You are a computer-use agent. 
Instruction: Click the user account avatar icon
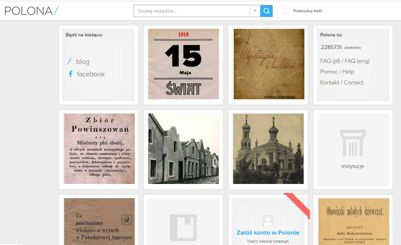(x=268, y=221)
